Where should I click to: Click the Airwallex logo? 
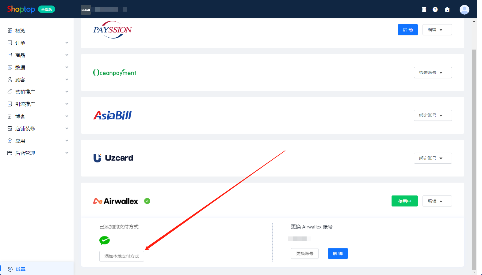tap(116, 201)
